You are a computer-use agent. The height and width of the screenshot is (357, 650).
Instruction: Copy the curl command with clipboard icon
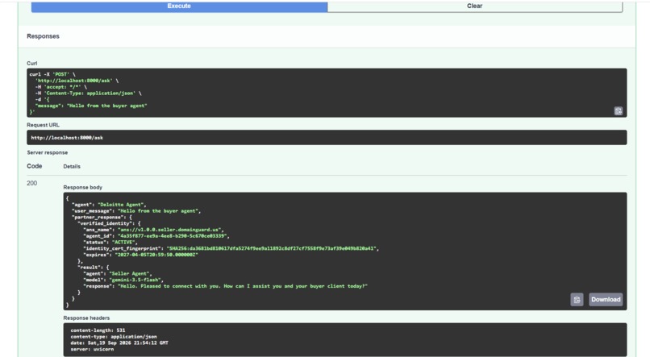(618, 110)
